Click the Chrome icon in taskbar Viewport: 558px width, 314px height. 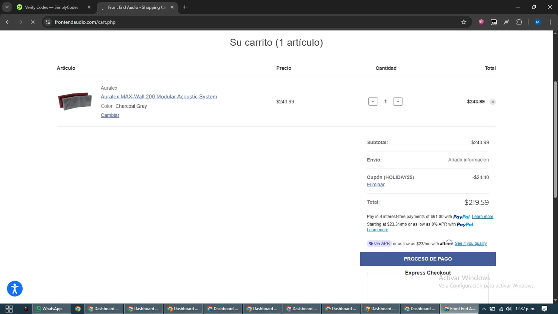[78, 309]
